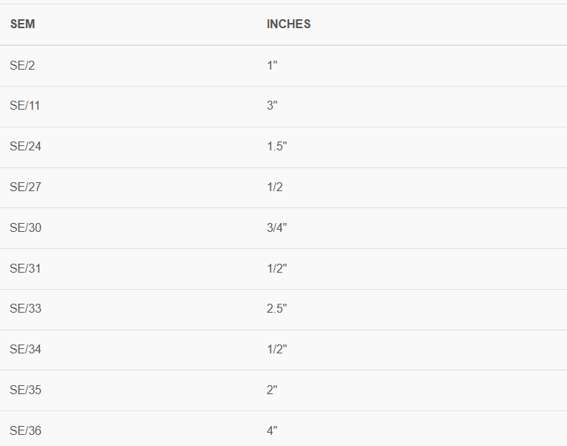
Task: Click the 1/2 value for SE/27
Action: (274, 187)
